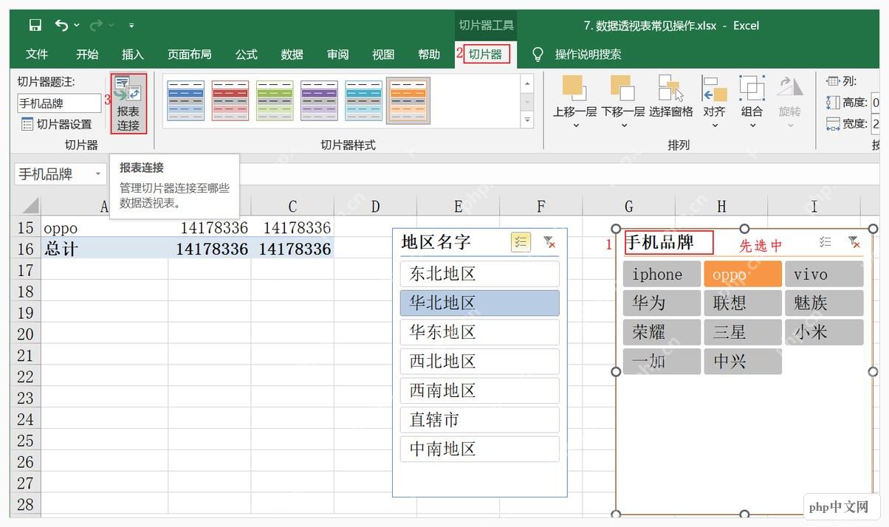Edit the 切片器题注 caption field
Viewport: 889px width, 527px height.
(x=59, y=103)
